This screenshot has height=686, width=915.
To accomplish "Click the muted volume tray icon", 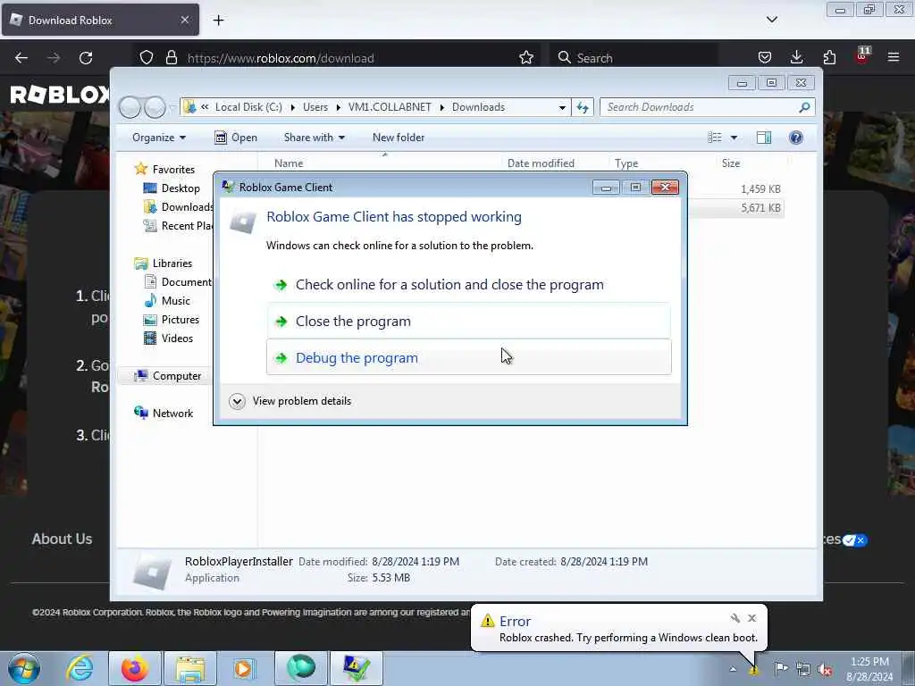I will (x=825, y=670).
